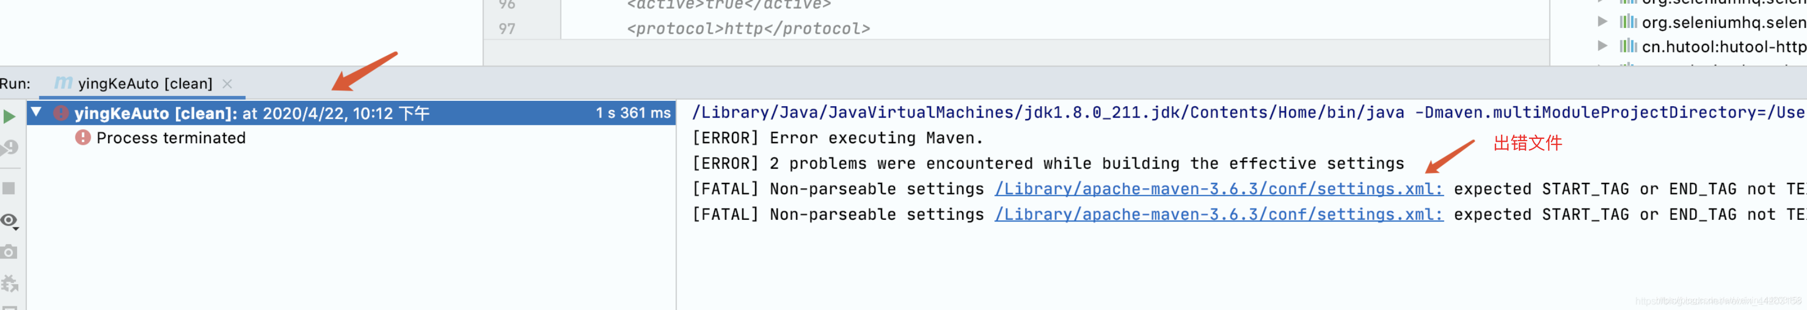The image size is (1807, 310).
Task: Close the yingKeAuto [clean] run tab
Action: tap(227, 84)
